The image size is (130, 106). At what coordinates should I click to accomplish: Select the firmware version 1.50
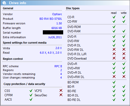(59, 23)
